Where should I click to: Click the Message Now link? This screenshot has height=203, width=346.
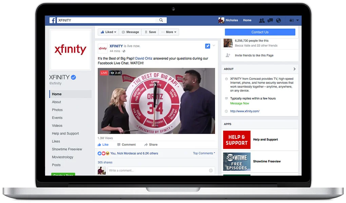pyautogui.click(x=239, y=103)
